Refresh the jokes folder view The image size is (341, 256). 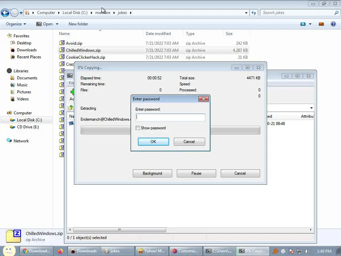(x=253, y=13)
